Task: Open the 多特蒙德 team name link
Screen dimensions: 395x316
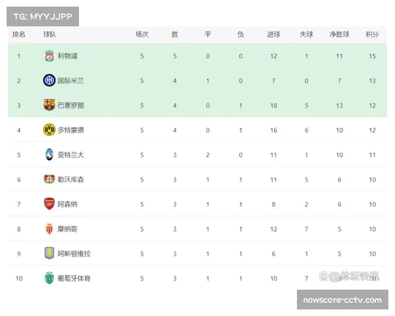Action: [71, 130]
